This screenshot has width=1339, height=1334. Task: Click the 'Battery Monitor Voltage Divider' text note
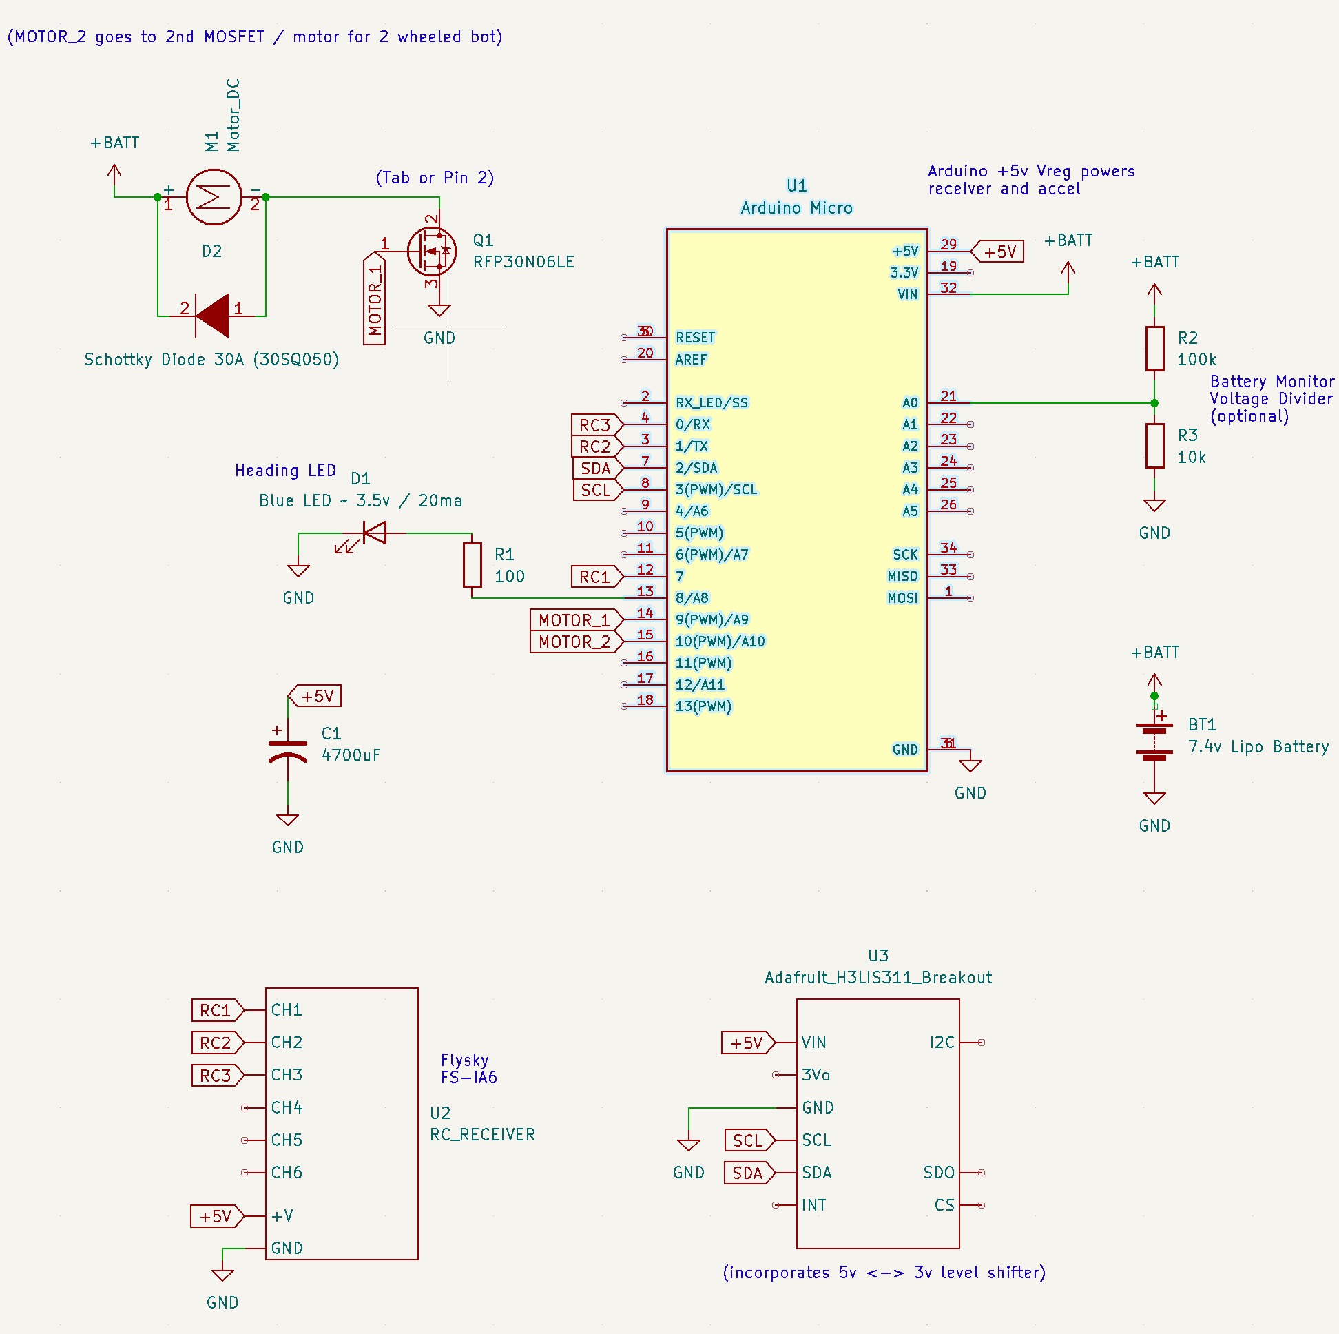click(x=1270, y=399)
